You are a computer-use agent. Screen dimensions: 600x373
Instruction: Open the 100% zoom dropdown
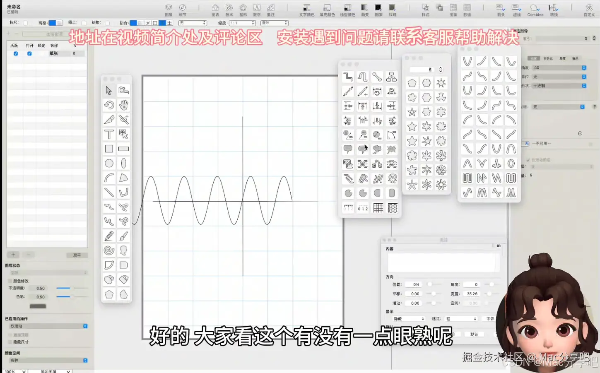coord(15,371)
